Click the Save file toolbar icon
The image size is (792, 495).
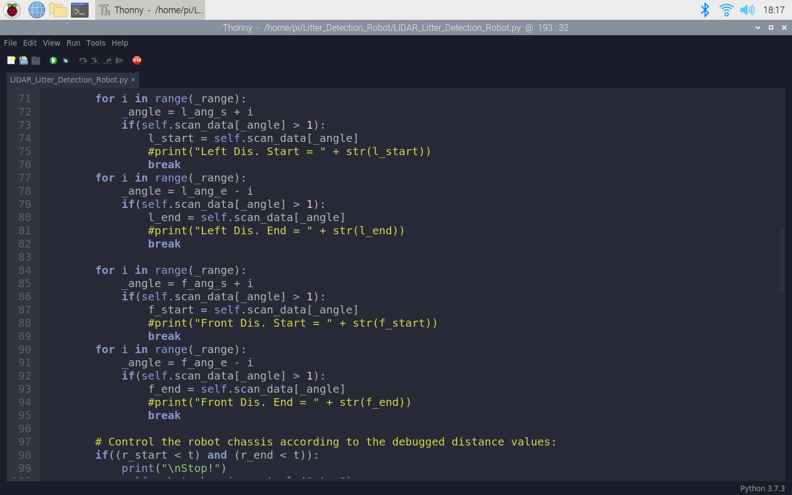36,61
